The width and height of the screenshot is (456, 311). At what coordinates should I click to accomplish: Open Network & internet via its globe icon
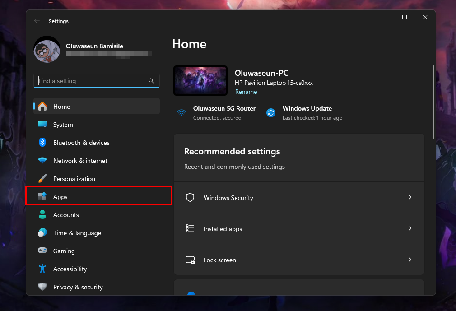(43, 161)
